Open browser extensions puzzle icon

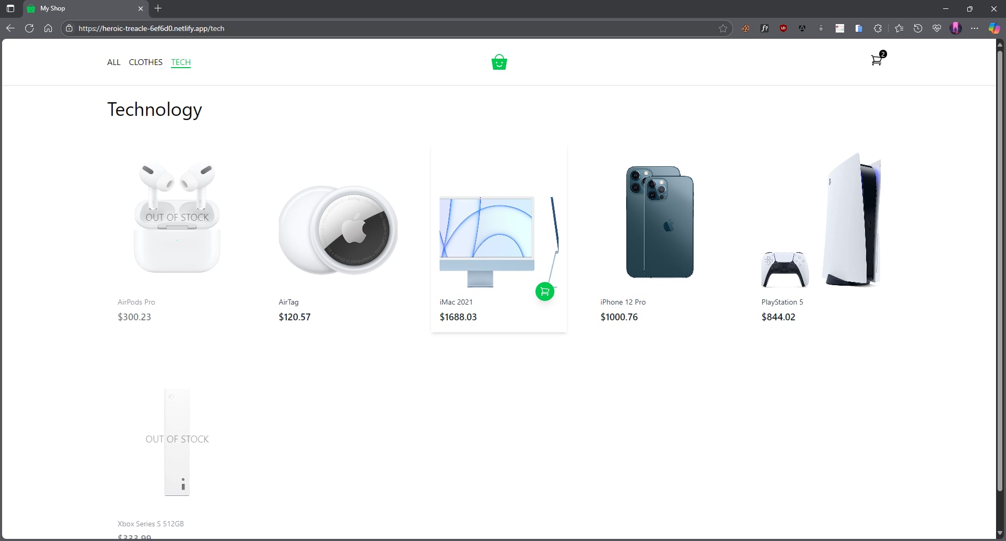coord(878,28)
